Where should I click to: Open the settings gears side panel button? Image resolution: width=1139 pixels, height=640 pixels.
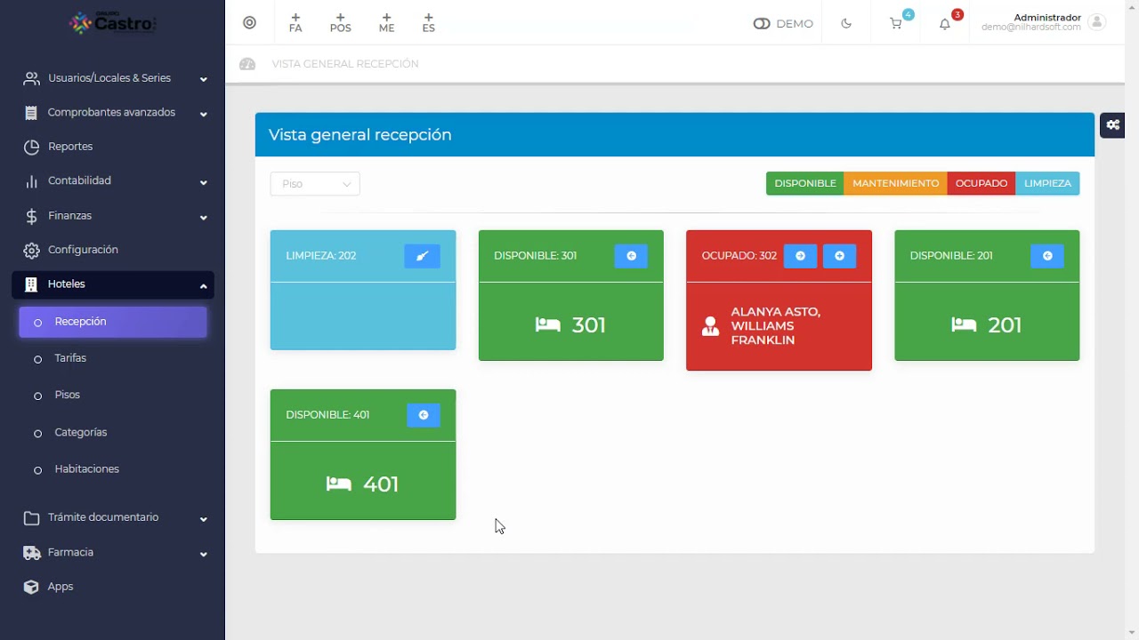pyautogui.click(x=1112, y=125)
